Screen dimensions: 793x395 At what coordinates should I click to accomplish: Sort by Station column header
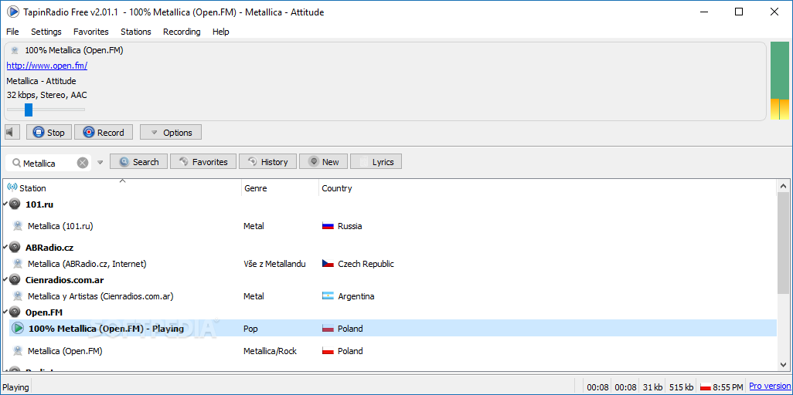(x=124, y=188)
